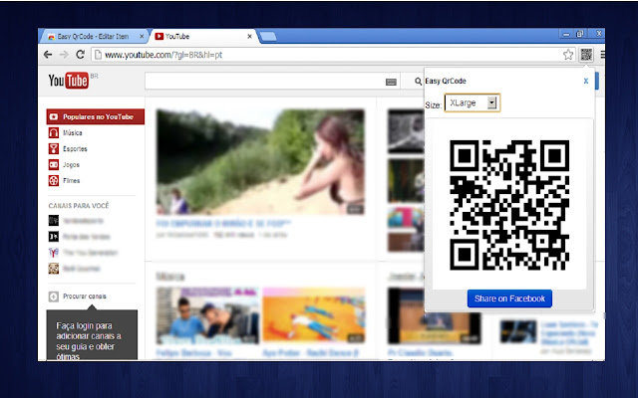Screen dimensions: 638x398
Task: Click the Filmes reel icon
Action: point(53,180)
